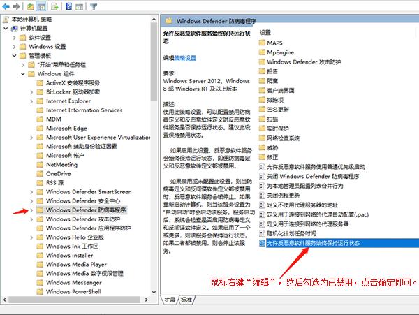Image resolution: width=419 pixels, height=315 pixels.
Task: Select Windows Defender 安全中心 in tree
Action: [x=83, y=201]
